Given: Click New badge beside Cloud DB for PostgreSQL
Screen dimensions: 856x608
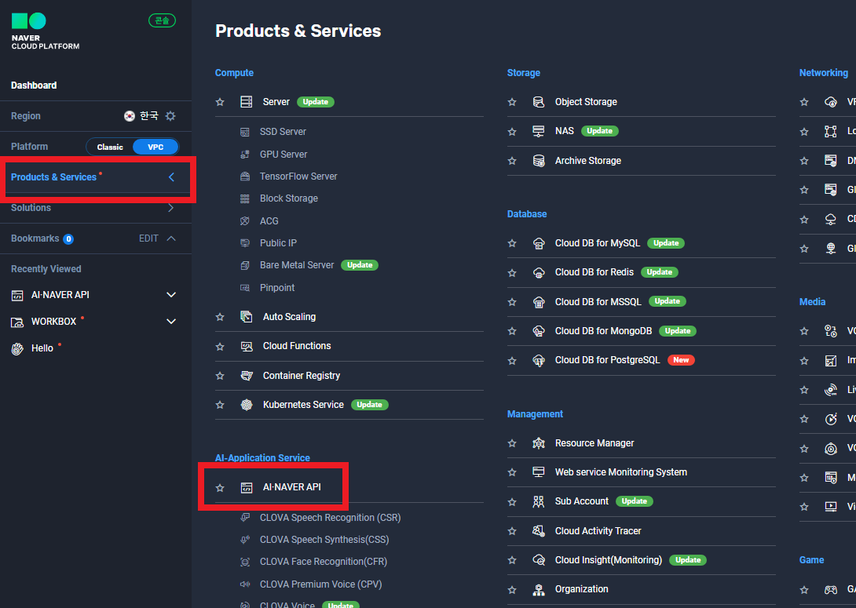Looking at the screenshot, I should tap(681, 360).
